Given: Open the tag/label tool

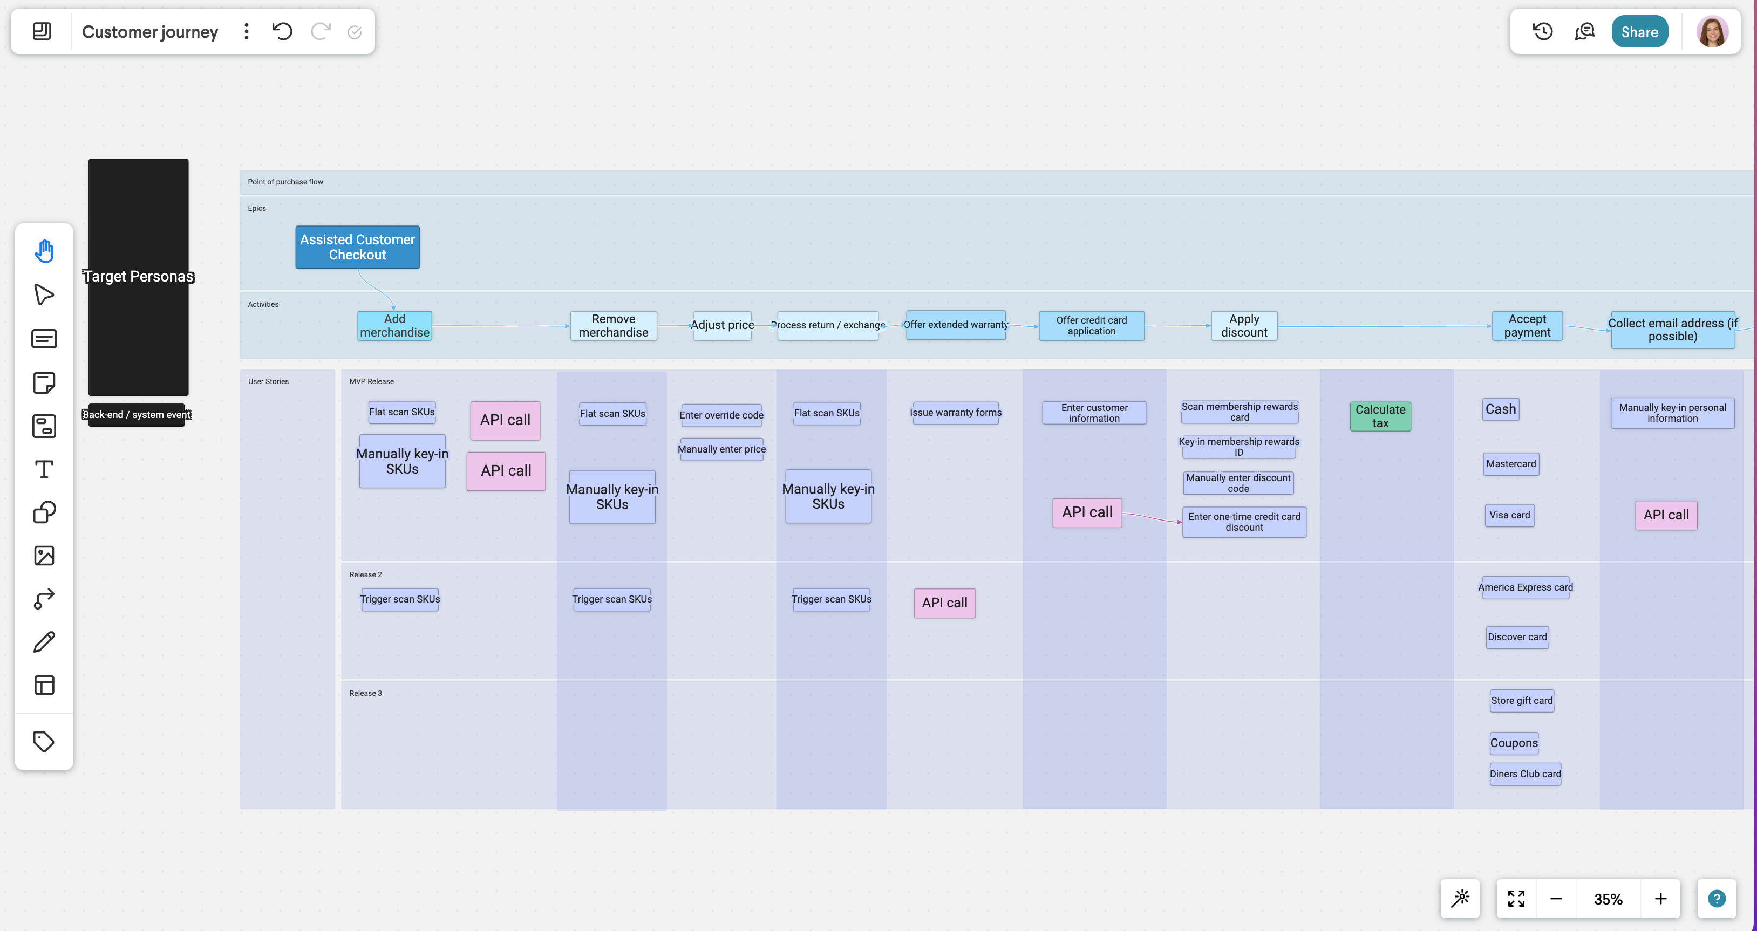Looking at the screenshot, I should click(x=44, y=741).
